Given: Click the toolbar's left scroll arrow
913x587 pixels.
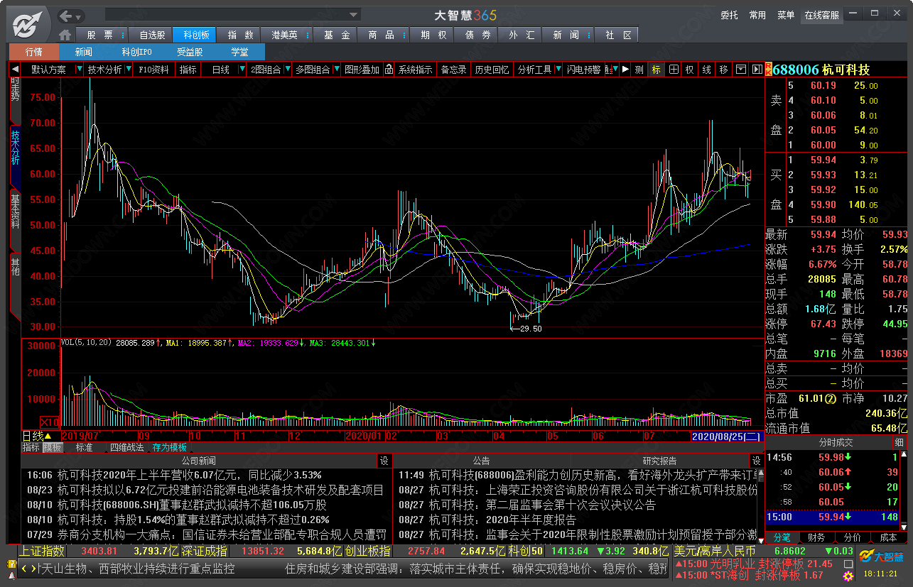Looking at the screenshot, I should pyautogui.click(x=14, y=70).
